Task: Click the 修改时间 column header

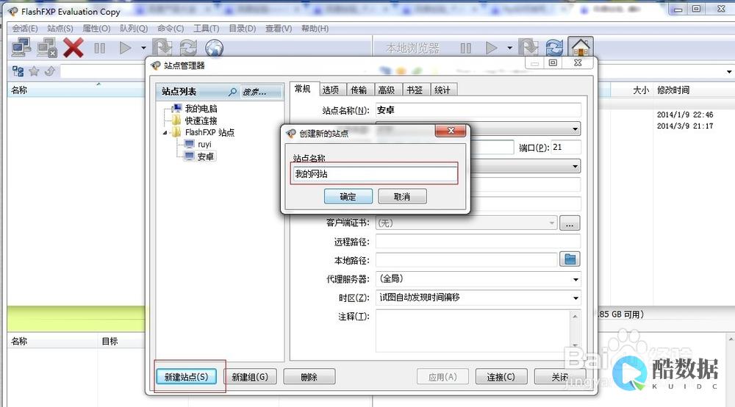Action: coord(673,90)
